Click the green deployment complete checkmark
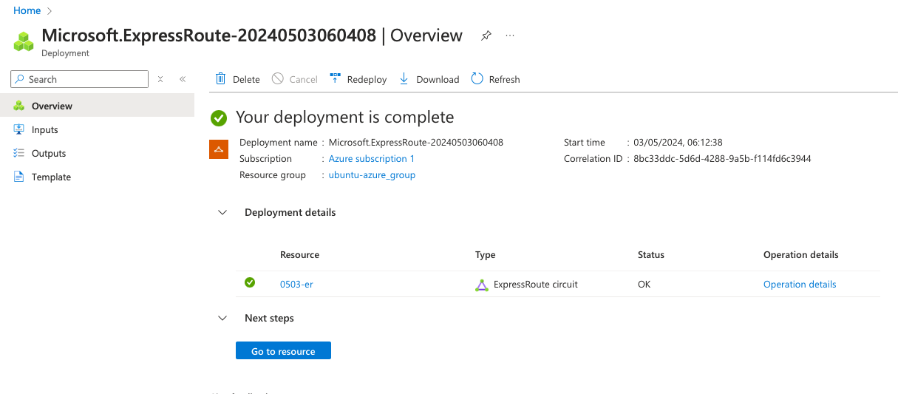This screenshot has height=394, width=898. pos(219,118)
